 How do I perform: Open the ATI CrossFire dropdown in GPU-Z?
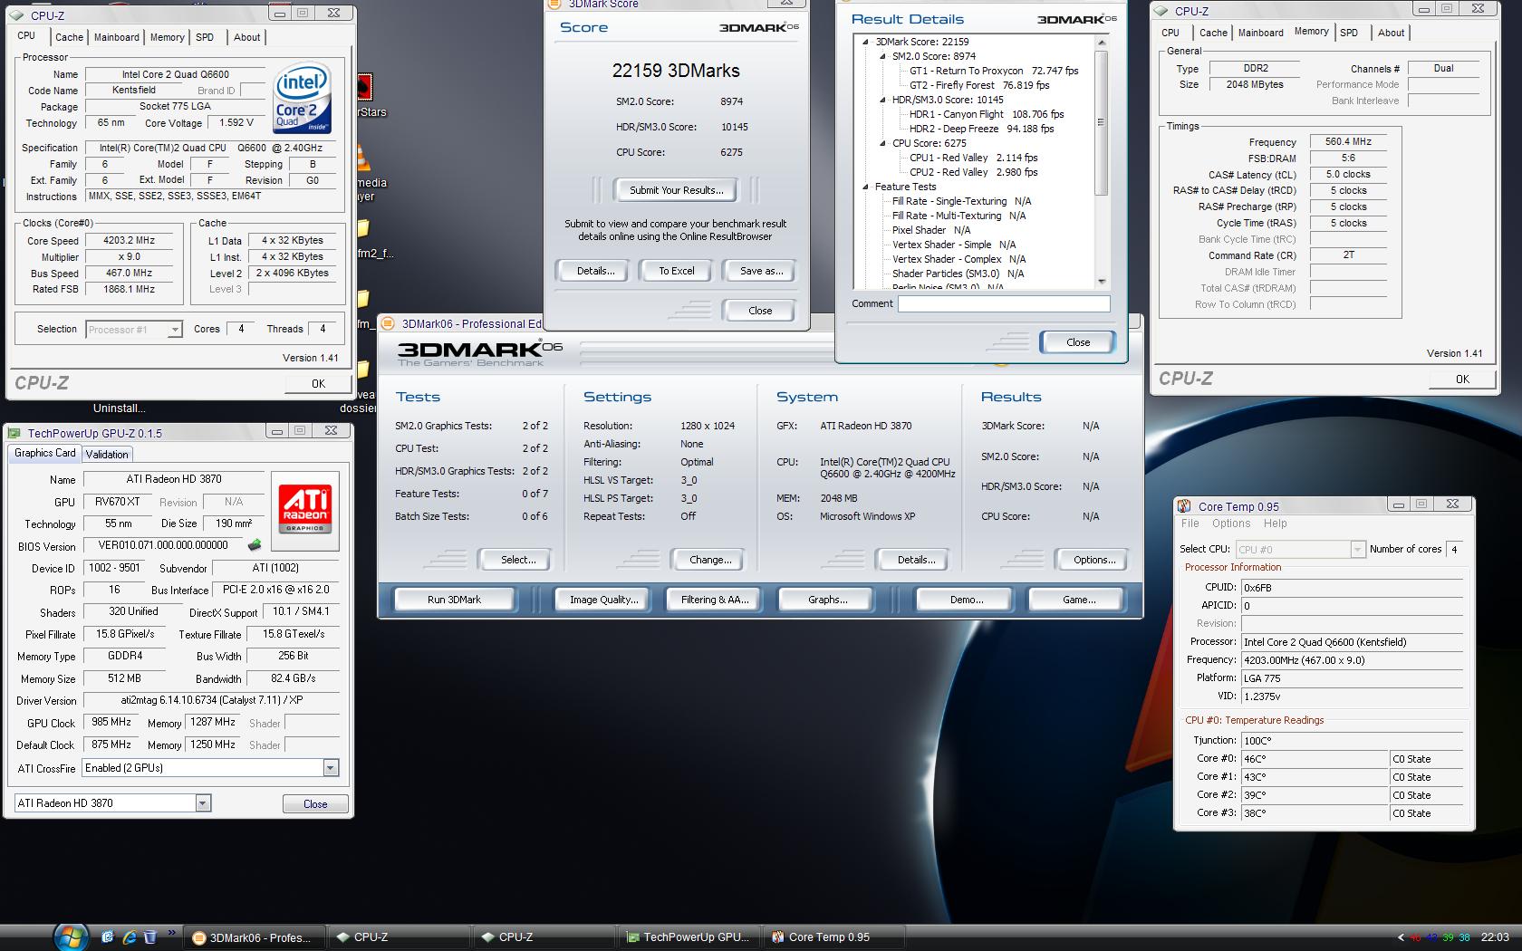(x=331, y=768)
